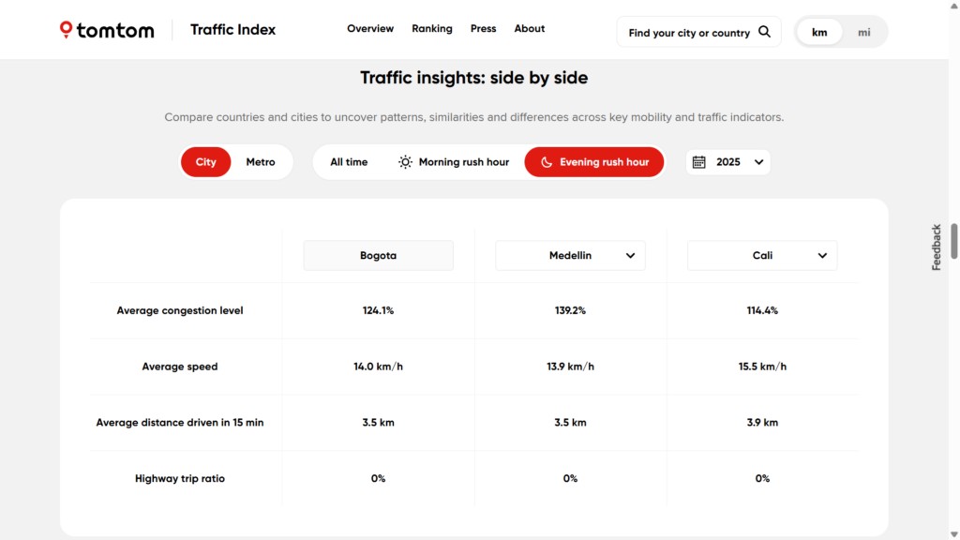This screenshot has height=540, width=960.
Task: Click the search magnifier icon
Action: pos(764,32)
